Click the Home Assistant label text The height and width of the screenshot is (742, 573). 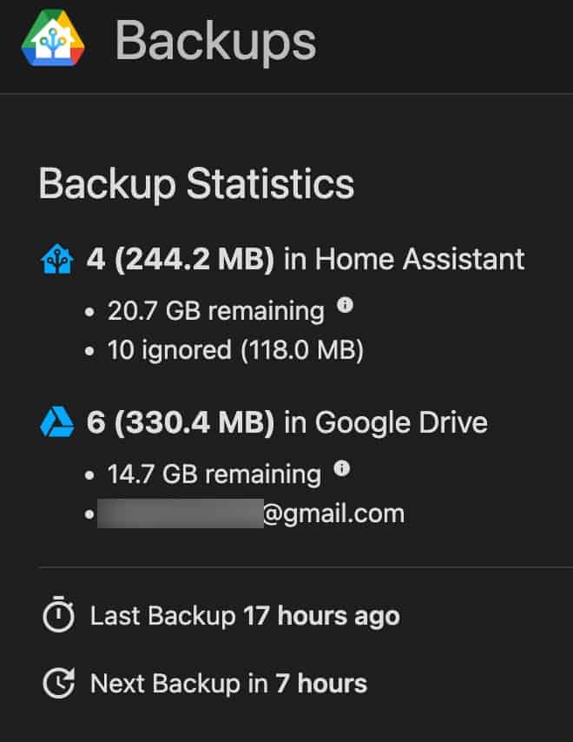click(420, 259)
